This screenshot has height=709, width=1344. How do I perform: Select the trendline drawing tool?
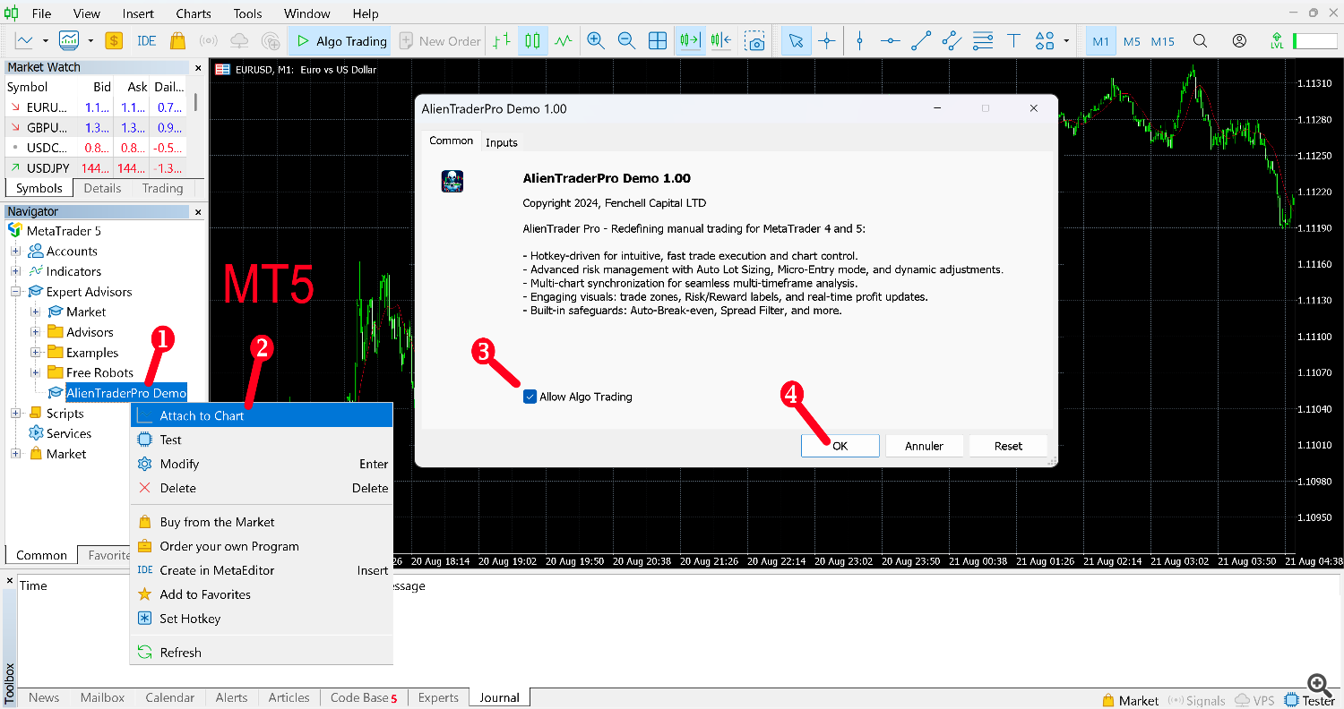pos(921,40)
